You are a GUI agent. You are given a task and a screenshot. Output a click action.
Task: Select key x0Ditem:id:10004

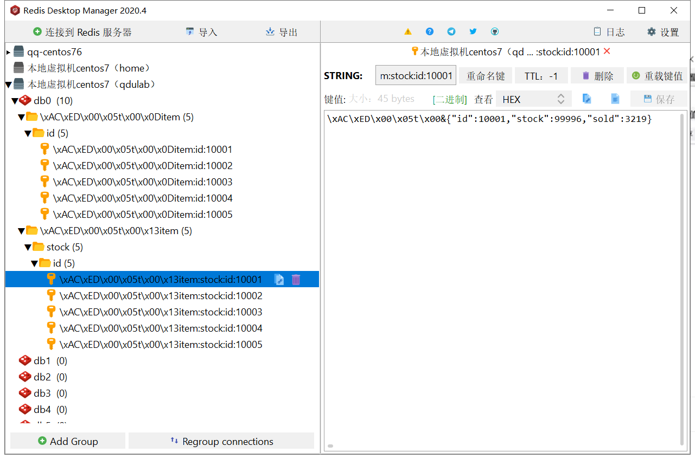(143, 198)
